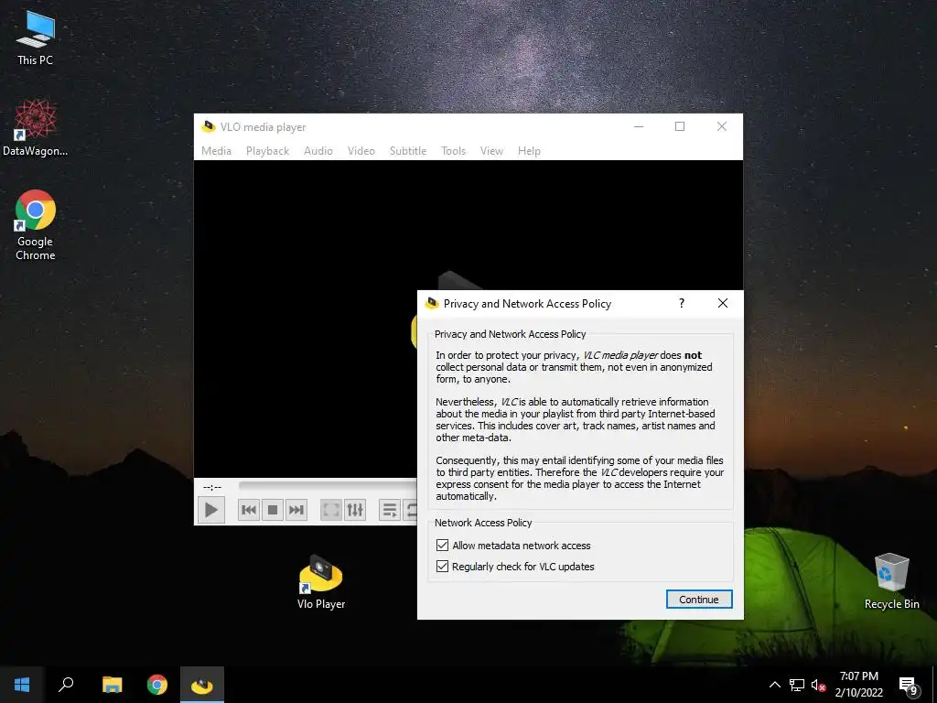Open the Tools menu
Viewport: 937px width, 703px height.
click(453, 151)
